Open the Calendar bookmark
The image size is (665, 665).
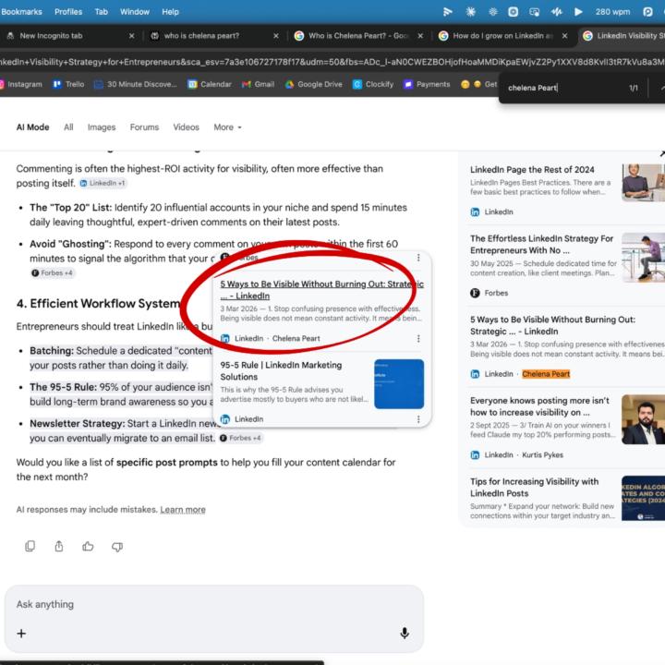pyautogui.click(x=210, y=84)
